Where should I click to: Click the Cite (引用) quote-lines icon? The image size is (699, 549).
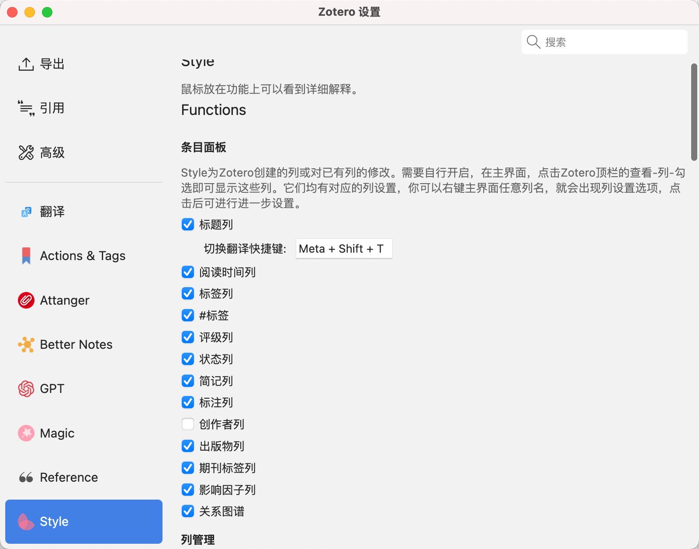[26, 108]
